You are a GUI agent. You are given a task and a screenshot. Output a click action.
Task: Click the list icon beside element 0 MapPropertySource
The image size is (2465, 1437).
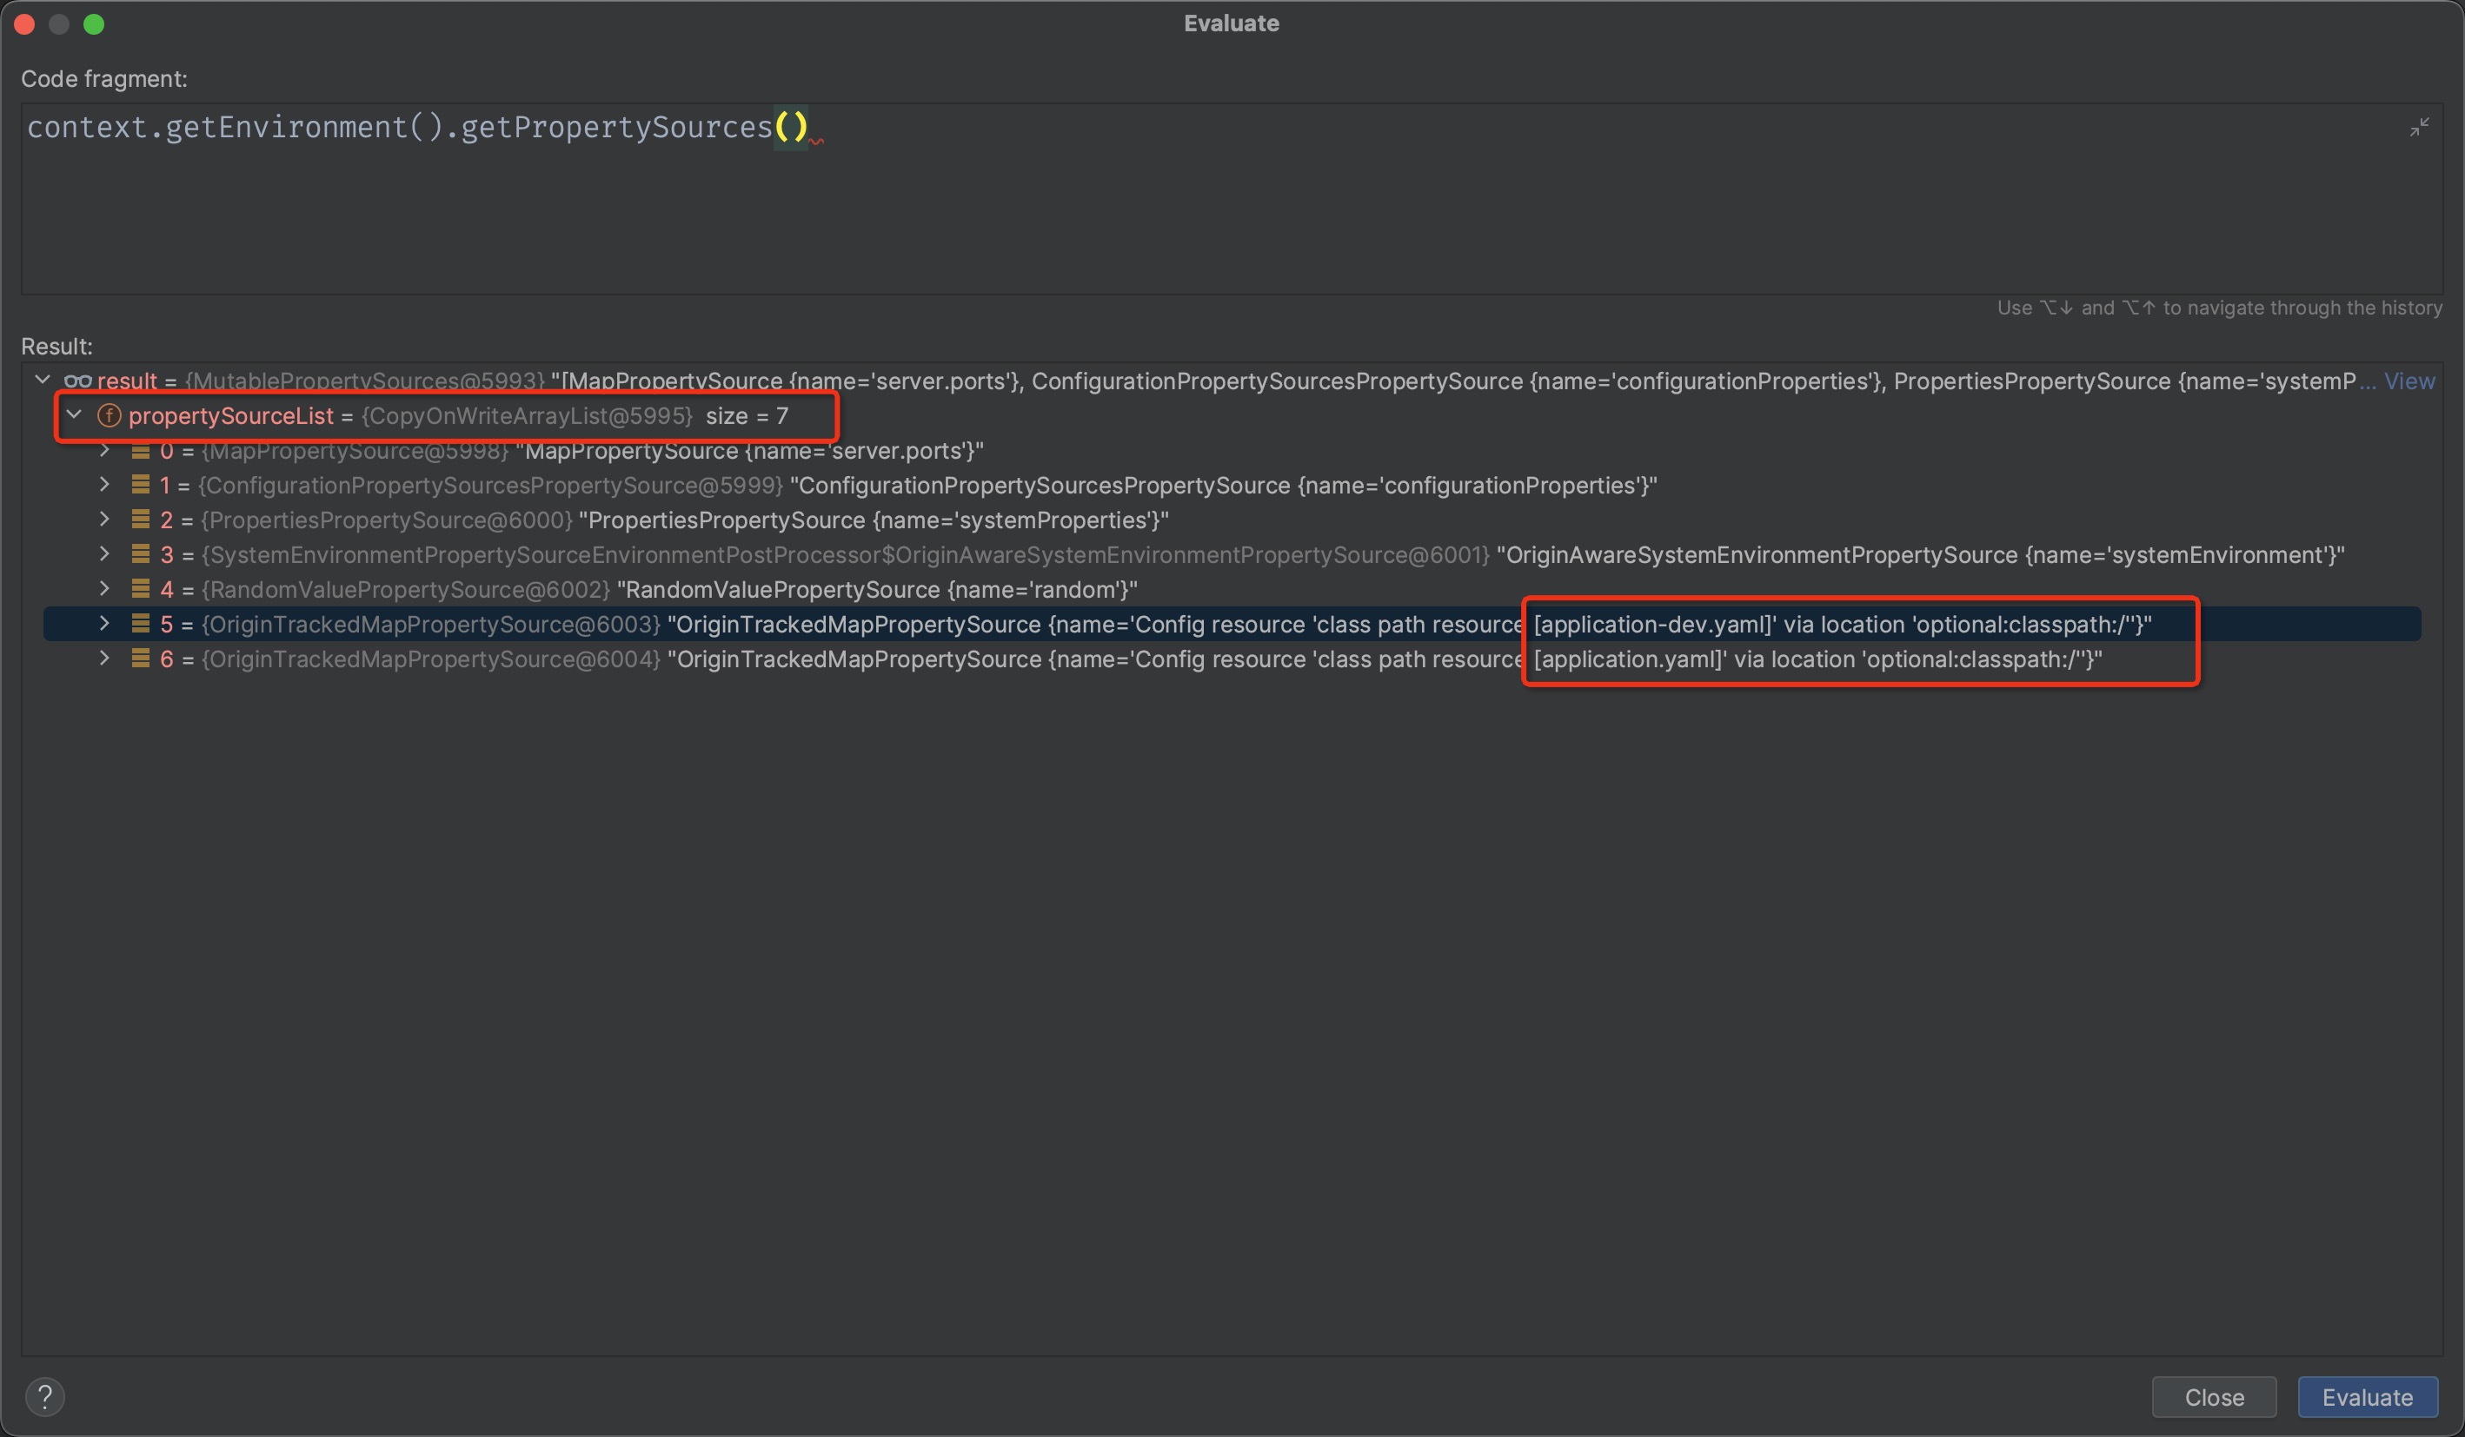[139, 451]
